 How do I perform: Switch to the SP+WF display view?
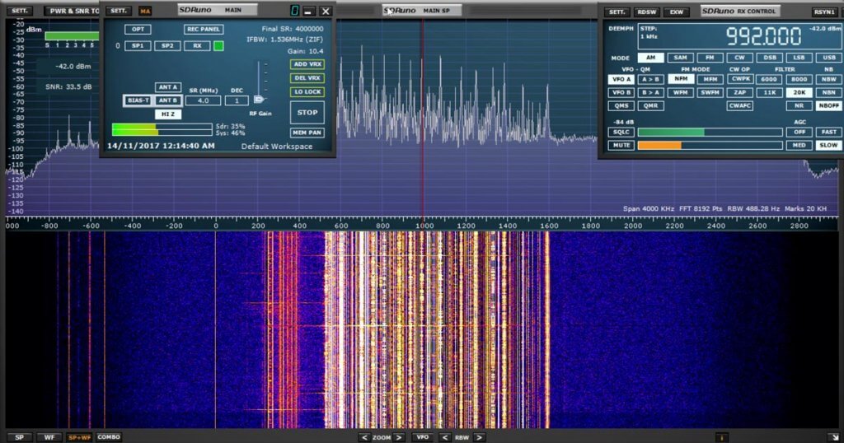79,437
